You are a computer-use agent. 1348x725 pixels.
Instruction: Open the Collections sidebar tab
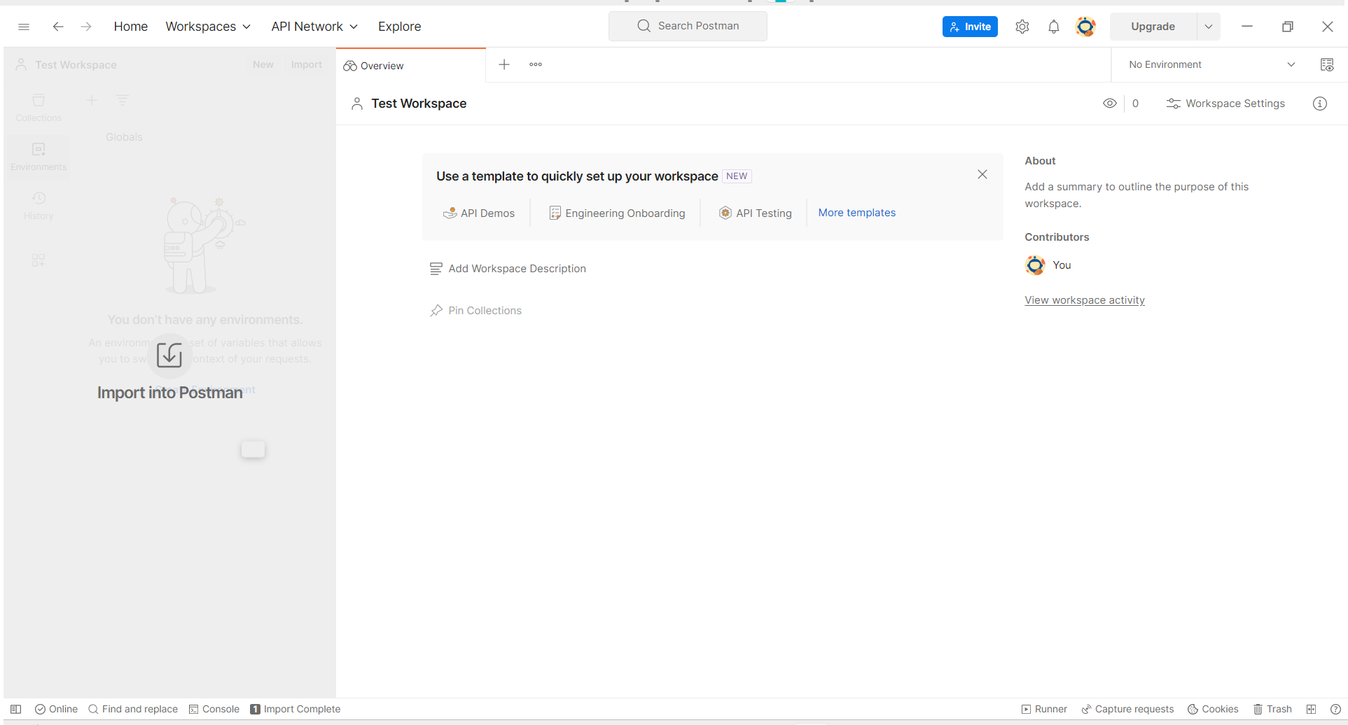(x=39, y=108)
